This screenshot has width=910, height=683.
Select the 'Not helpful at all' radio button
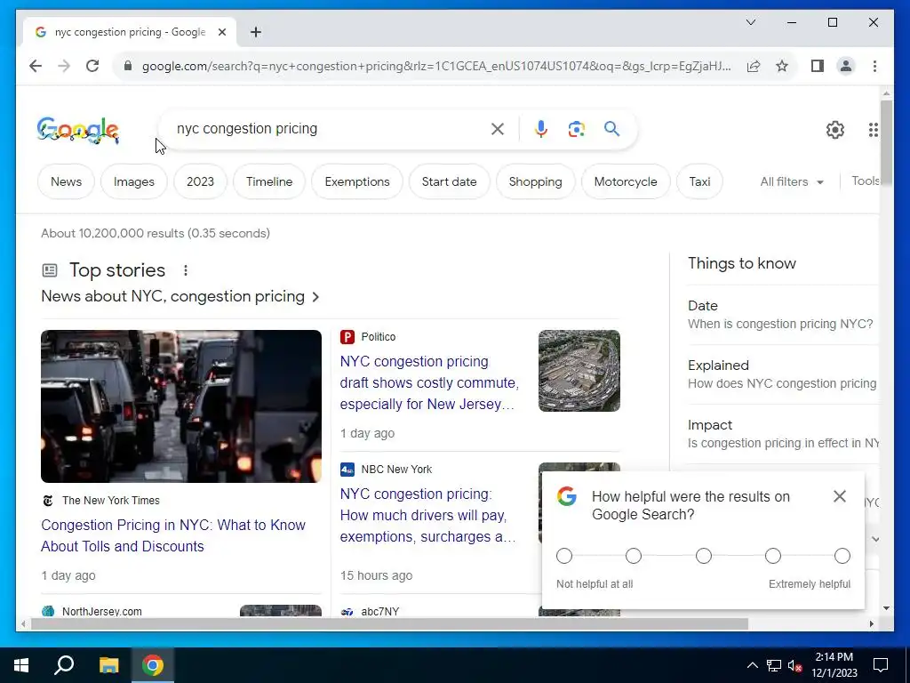coord(564,556)
